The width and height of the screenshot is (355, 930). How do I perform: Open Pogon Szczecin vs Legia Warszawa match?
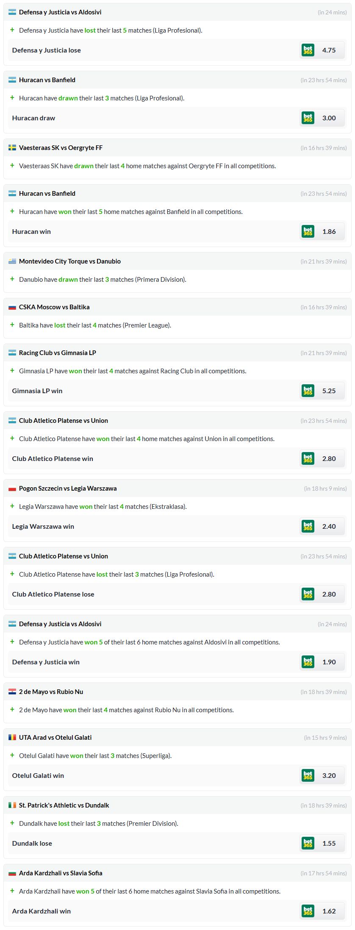tap(68, 489)
